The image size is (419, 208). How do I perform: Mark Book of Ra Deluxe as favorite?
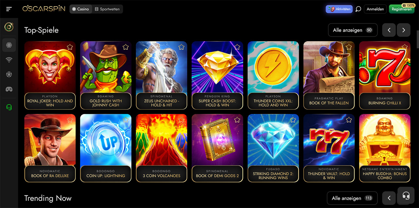70,120
